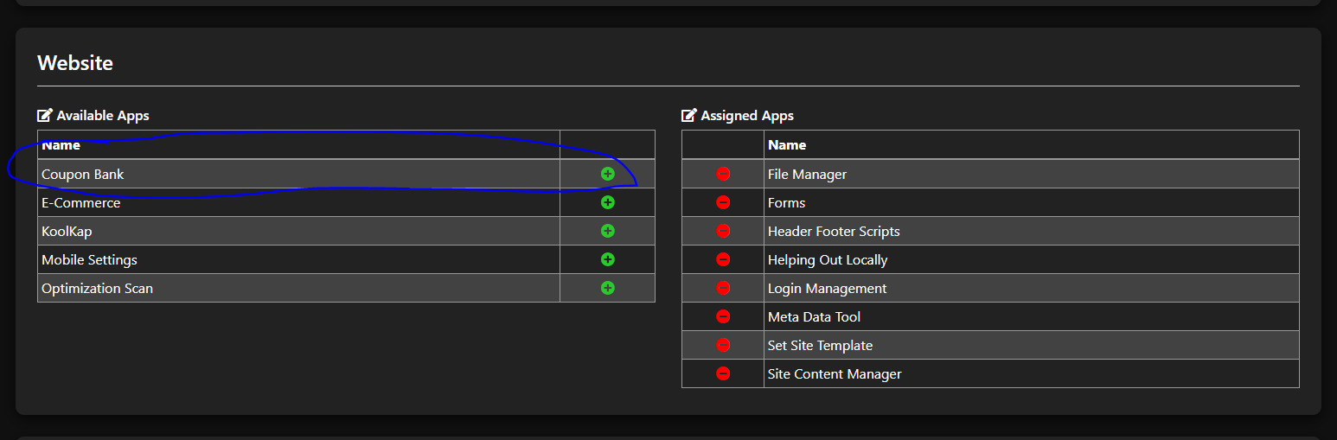
Task: Click Name header in Available Apps
Action: (x=61, y=145)
